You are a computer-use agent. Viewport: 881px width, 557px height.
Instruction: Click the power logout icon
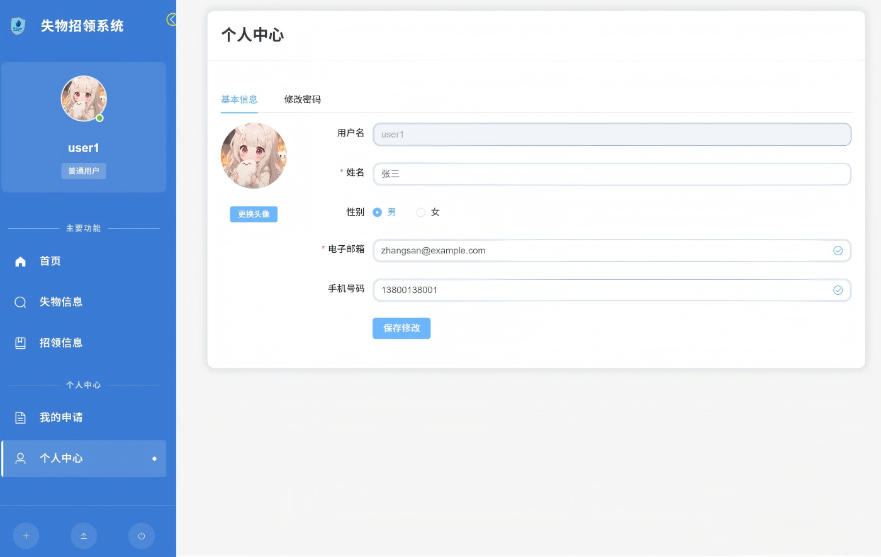click(x=142, y=536)
